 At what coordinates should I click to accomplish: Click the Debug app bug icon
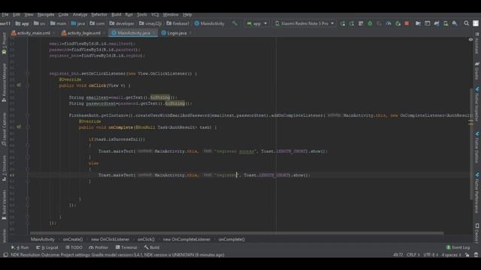pos(370,23)
